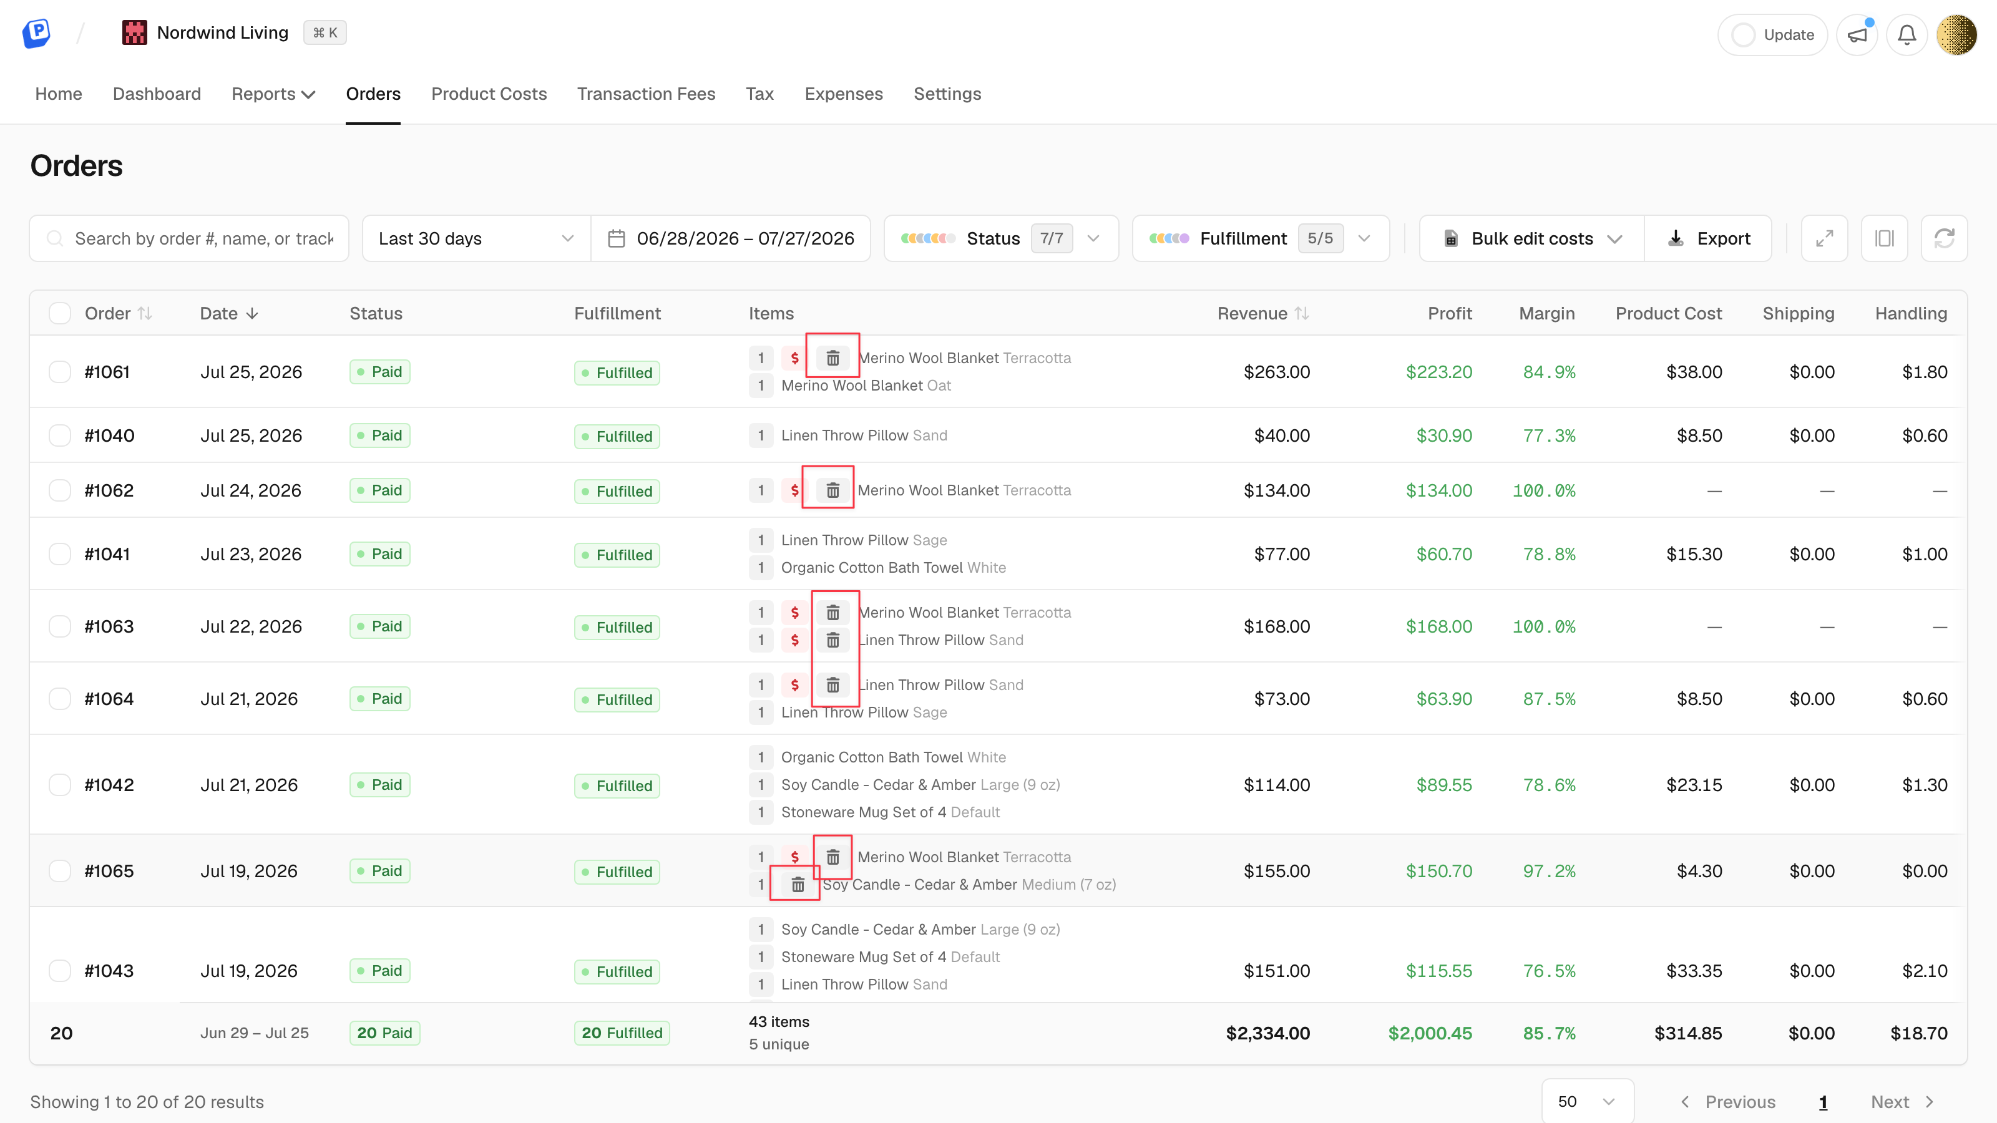
Task: Toggle the select-all orders checkbox
Action: coord(60,313)
